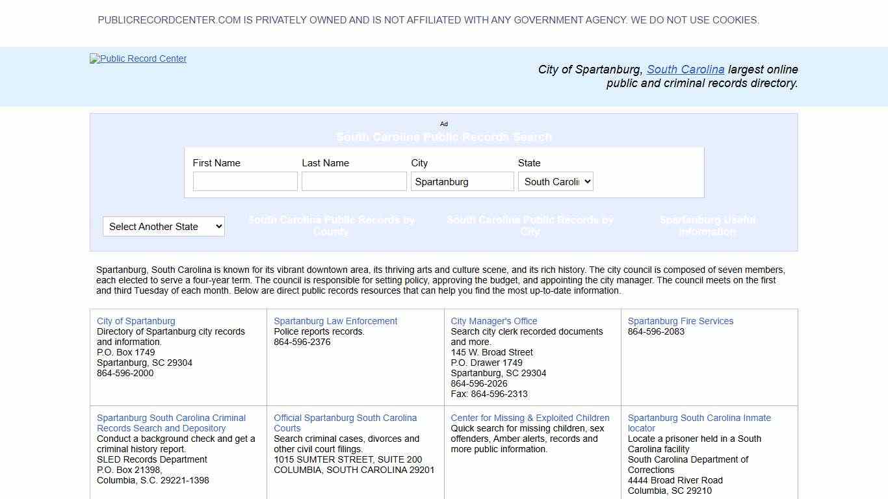Visit Official Spartanburg South Carolina Courts

[x=345, y=423]
